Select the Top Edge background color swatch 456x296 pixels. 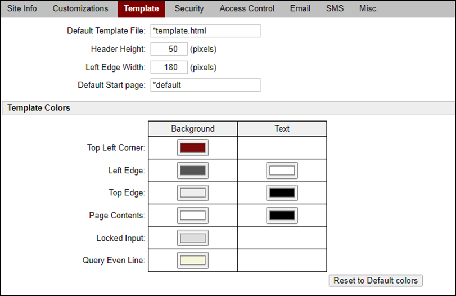(x=192, y=193)
